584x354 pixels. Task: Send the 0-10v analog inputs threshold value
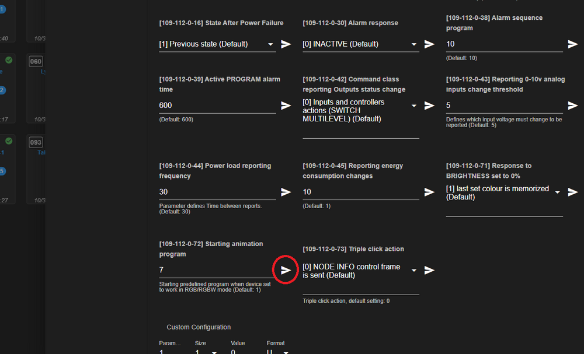click(x=572, y=105)
